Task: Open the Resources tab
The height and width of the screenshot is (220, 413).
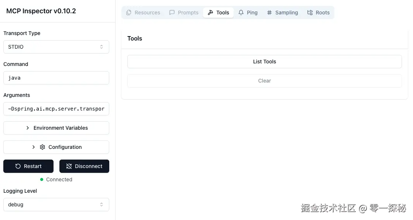Action: pyautogui.click(x=143, y=13)
